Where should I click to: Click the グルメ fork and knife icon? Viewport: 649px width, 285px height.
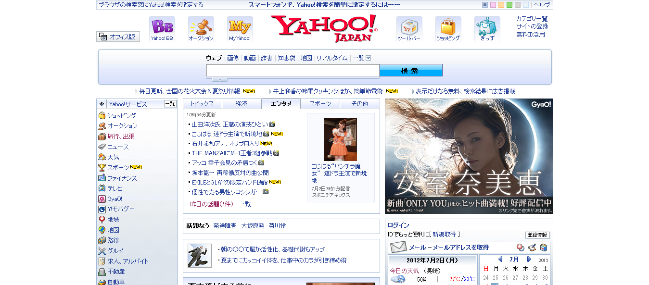click(102, 251)
